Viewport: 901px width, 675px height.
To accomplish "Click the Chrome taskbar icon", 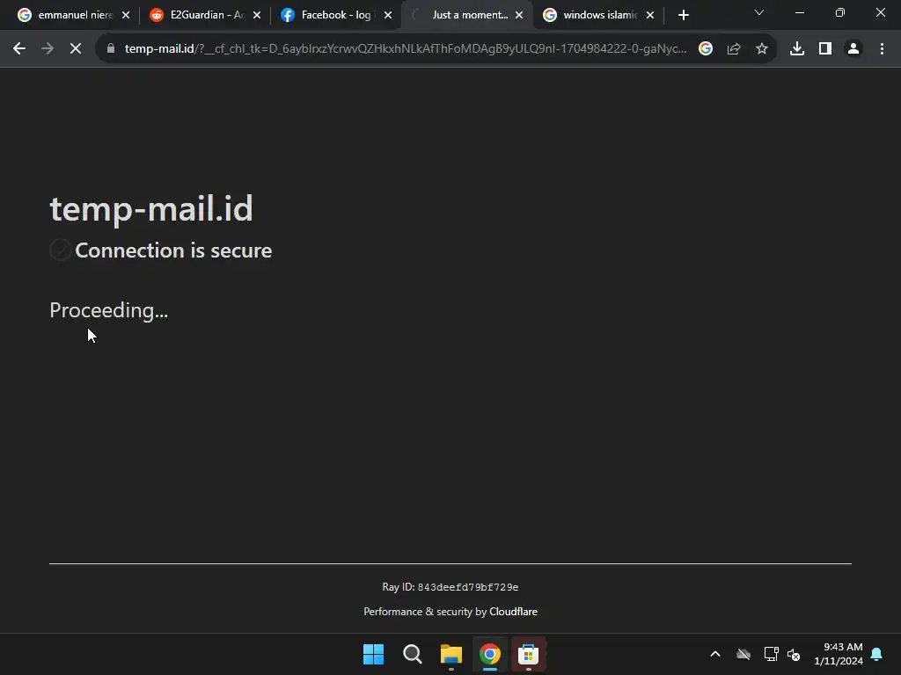I will (x=489, y=654).
